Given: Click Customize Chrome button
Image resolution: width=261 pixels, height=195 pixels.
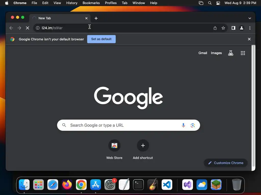Looking at the screenshot, I should pyautogui.click(x=226, y=163).
